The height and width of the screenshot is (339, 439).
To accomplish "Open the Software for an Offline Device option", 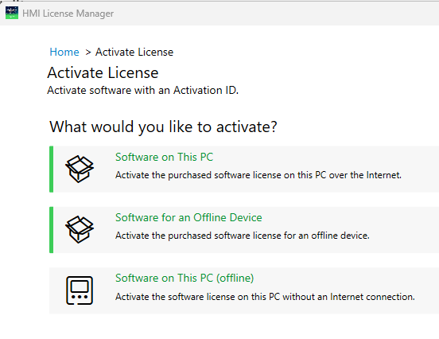I will click(x=244, y=230).
